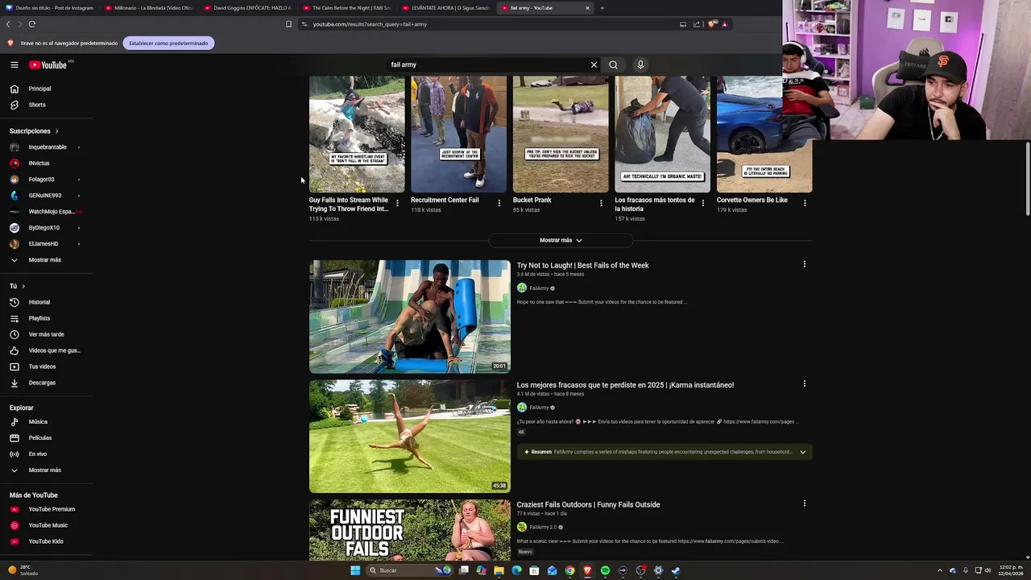The image size is (1031, 580).
Task: Expand the Suscripciones section chevron
Action: tap(56, 131)
